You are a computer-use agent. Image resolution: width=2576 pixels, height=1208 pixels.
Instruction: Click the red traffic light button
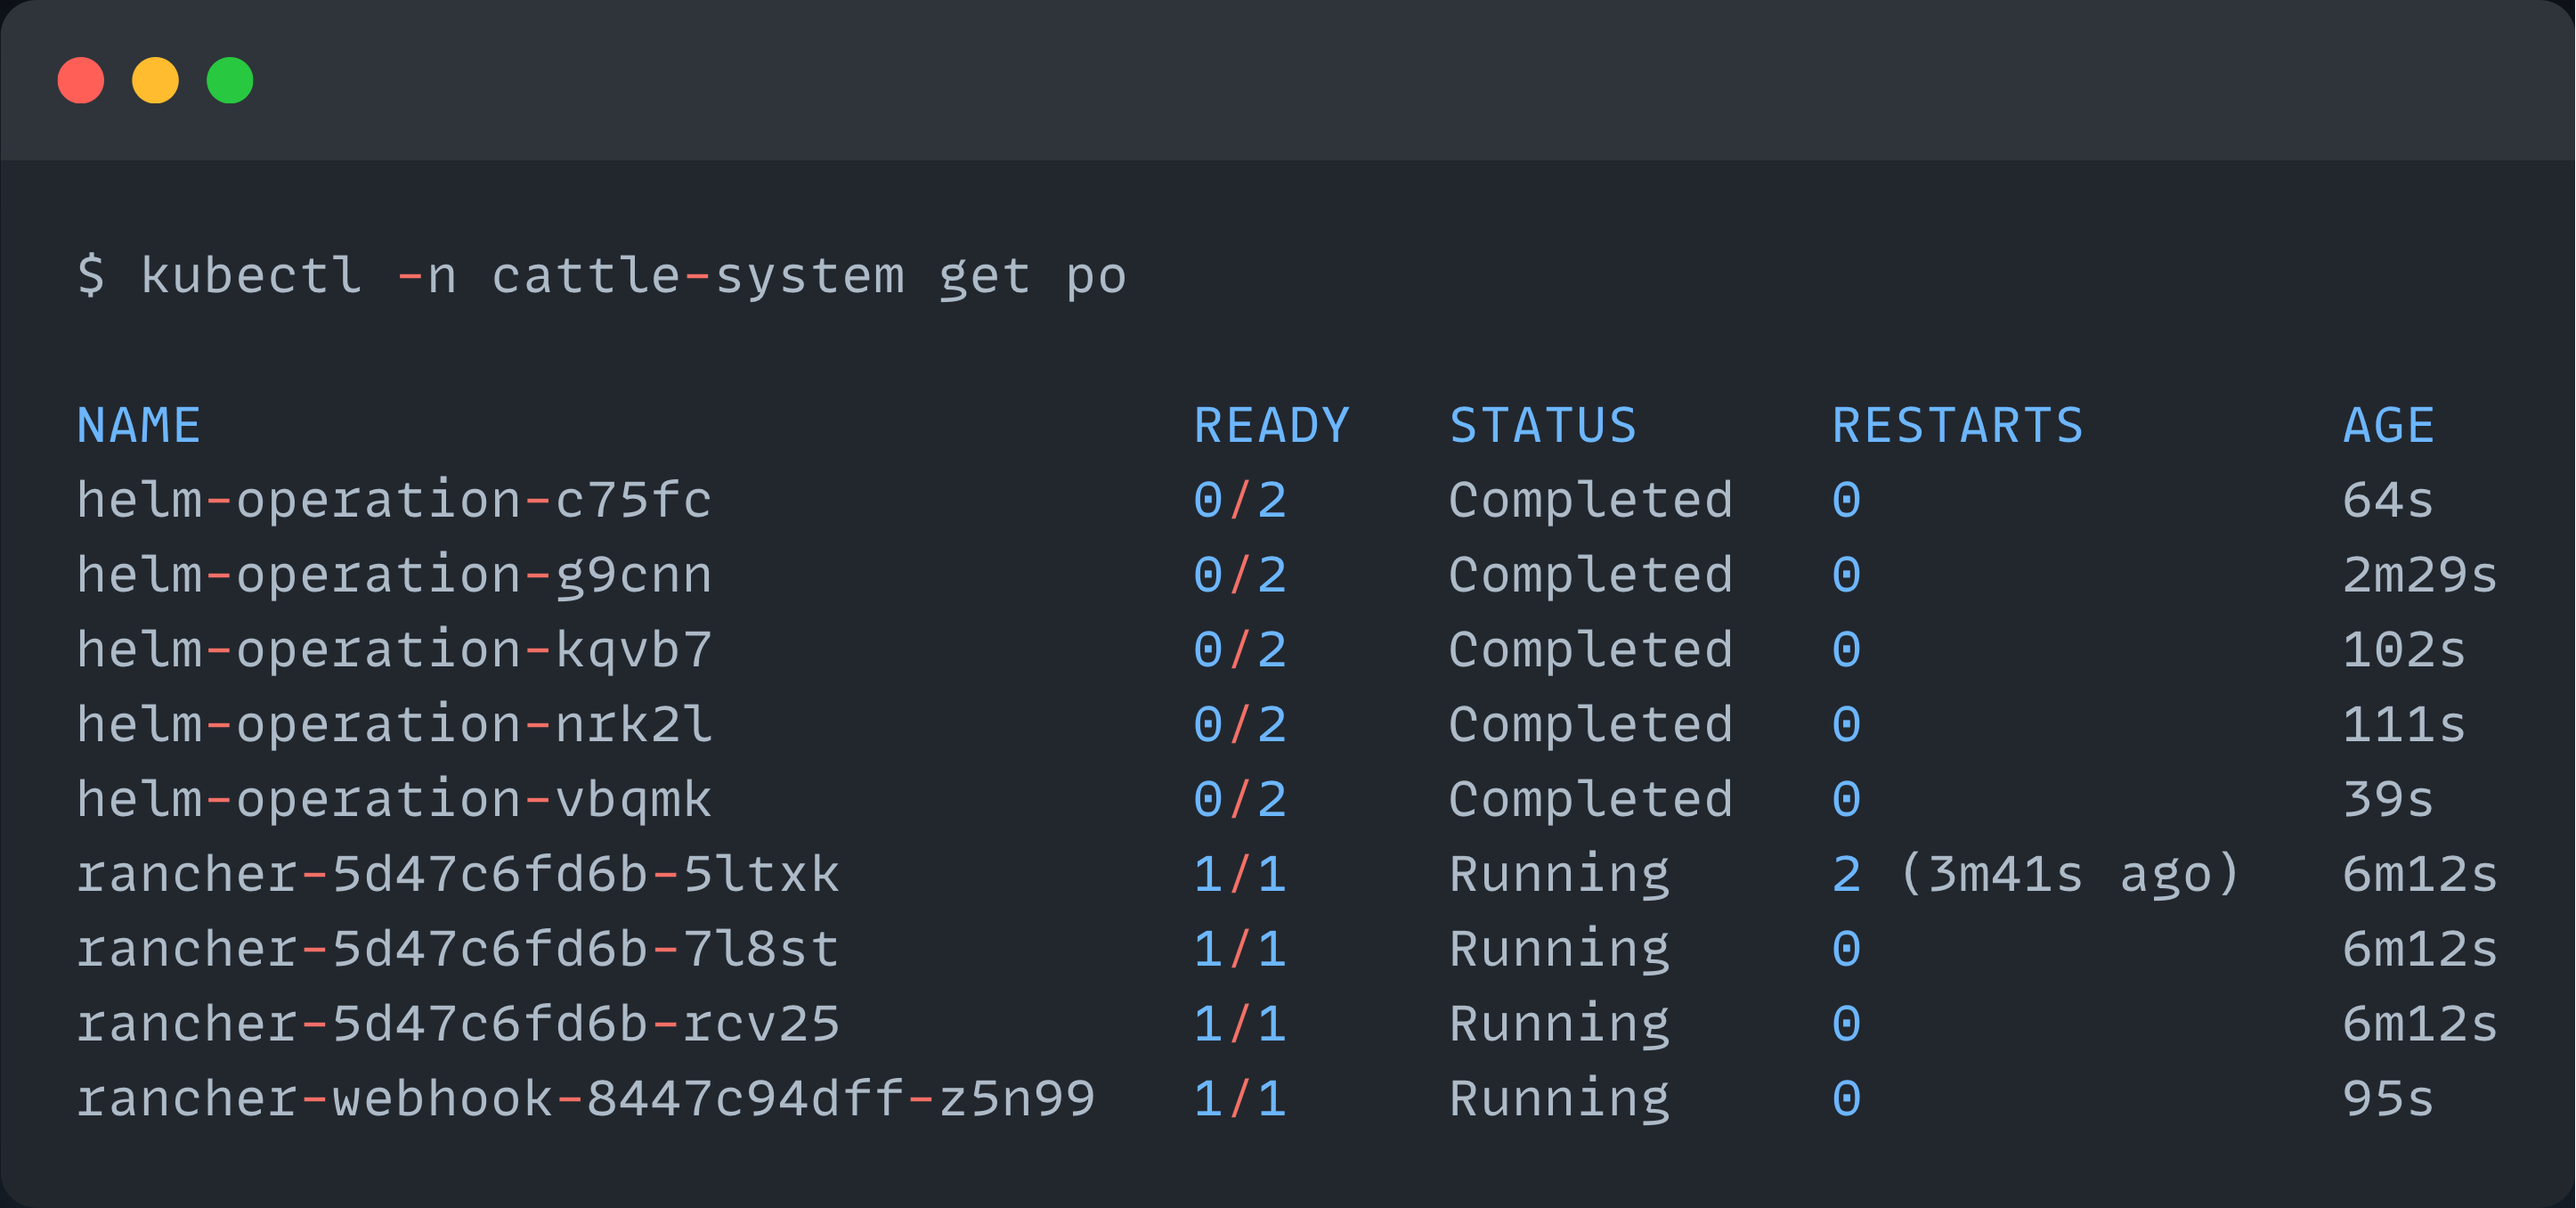click(x=80, y=80)
